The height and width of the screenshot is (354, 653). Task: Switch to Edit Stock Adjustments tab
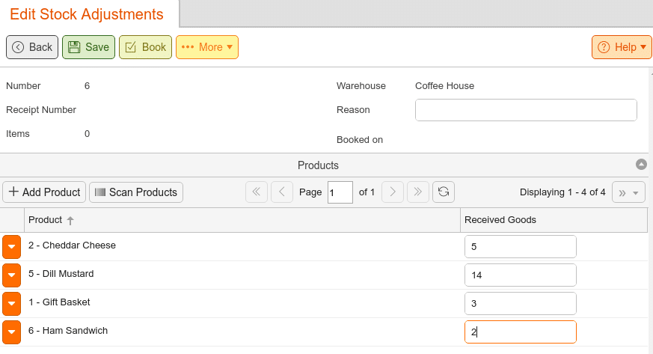pos(87,14)
